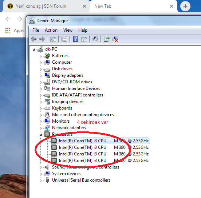Click the Uninstall device icon with red X
This screenshot has height=198, width=201.
click(x=115, y=39)
